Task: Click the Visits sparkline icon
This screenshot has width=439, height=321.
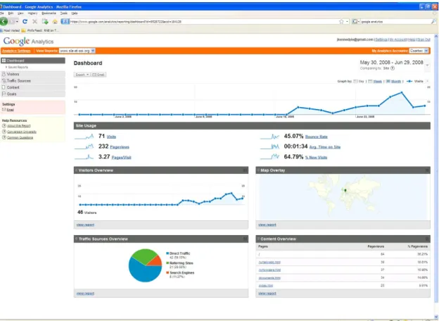Action: [84, 137]
